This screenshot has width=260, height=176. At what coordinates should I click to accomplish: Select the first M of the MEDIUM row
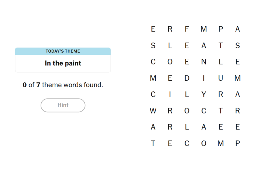point(153,78)
